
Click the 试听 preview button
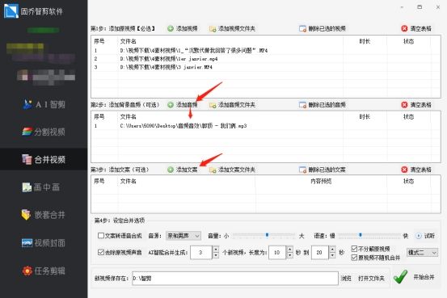coord(425,236)
